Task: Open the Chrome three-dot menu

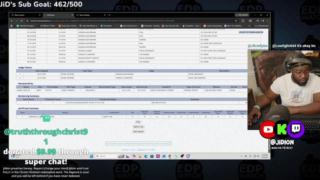Action: (x=267, y=21)
